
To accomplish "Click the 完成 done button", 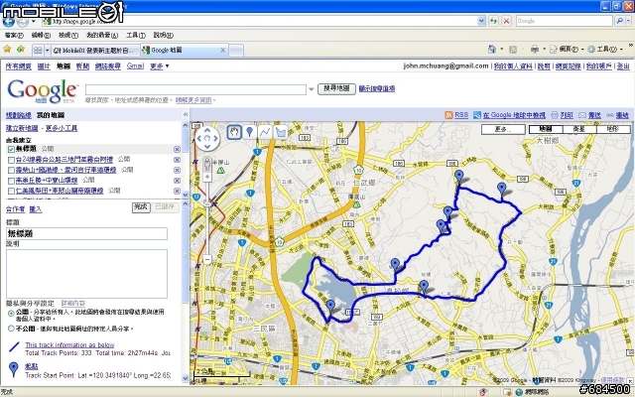I will tap(141, 207).
